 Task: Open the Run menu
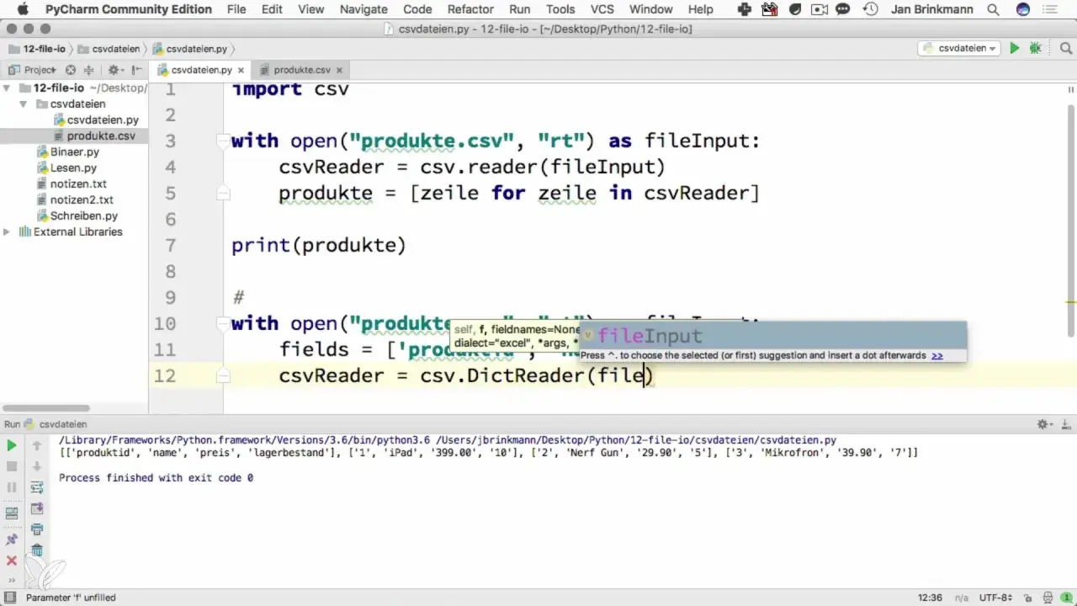pos(520,9)
